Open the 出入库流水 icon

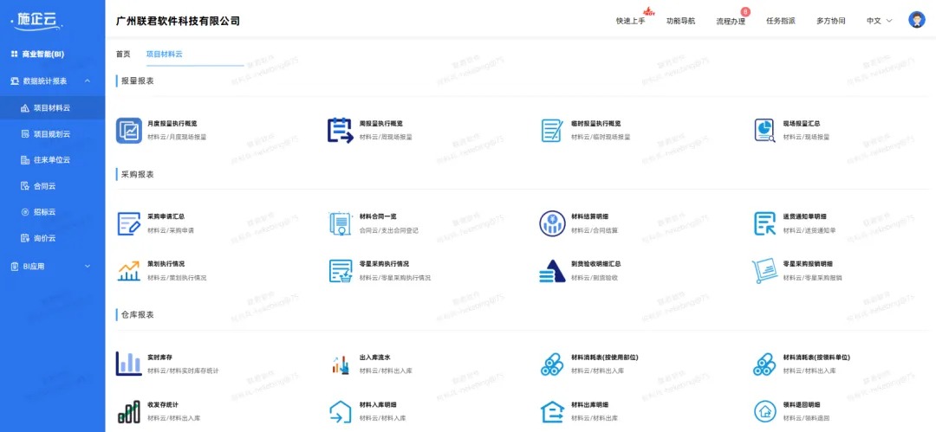tap(341, 364)
